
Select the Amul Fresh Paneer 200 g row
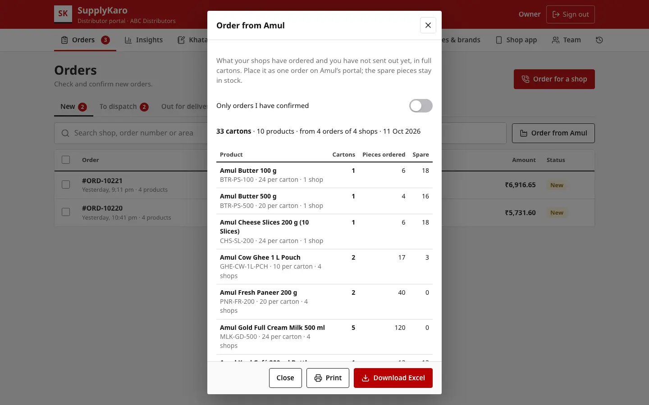pos(324,302)
